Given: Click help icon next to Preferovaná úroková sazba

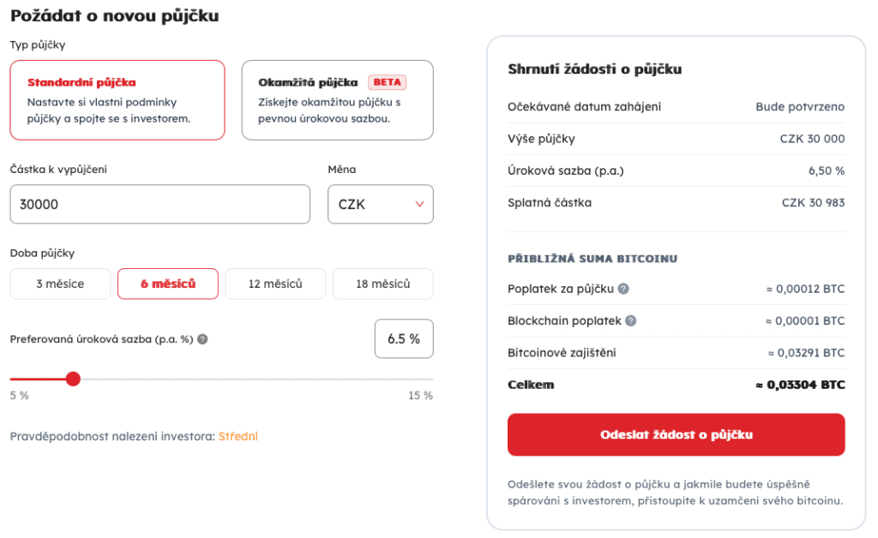Looking at the screenshot, I should click(202, 339).
